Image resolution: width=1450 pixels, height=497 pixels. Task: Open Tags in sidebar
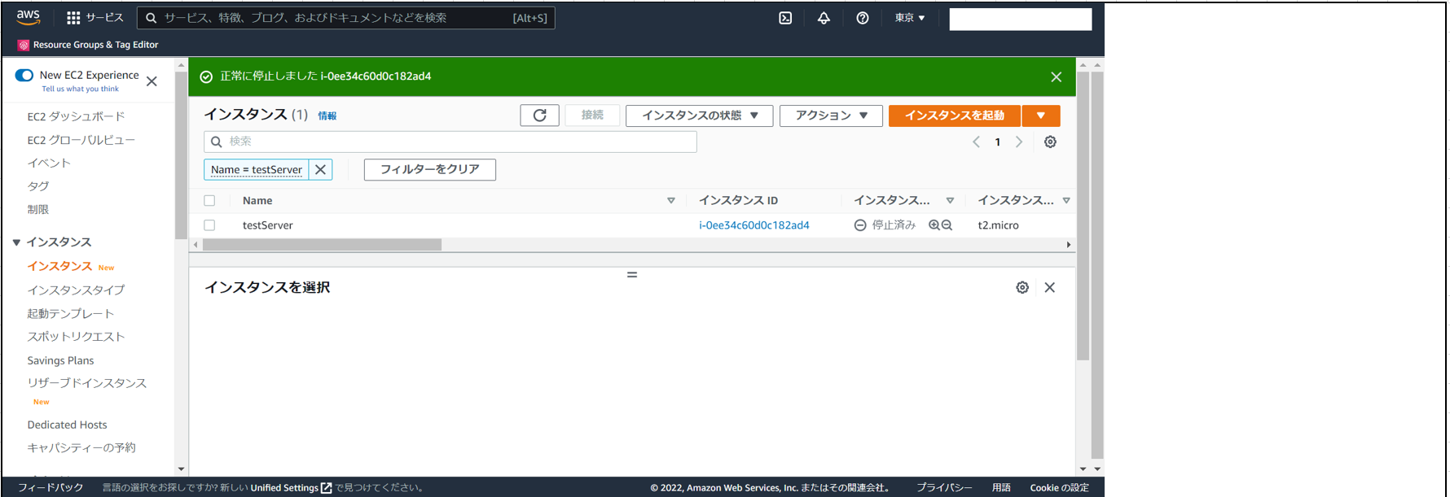point(38,186)
